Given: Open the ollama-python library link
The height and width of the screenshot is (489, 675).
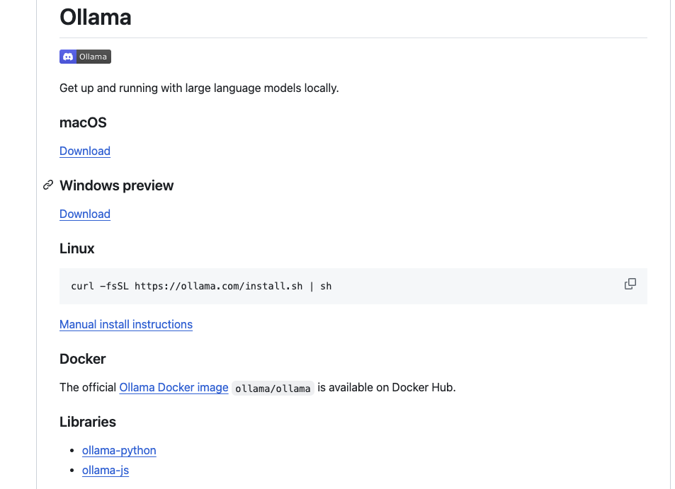Looking at the screenshot, I should pyautogui.click(x=119, y=450).
